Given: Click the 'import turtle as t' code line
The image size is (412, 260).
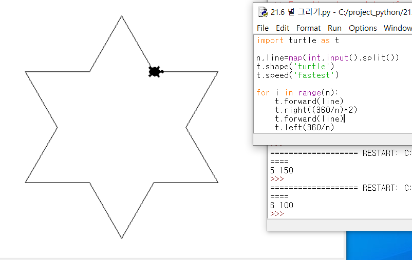Looking at the screenshot, I should point(298,41).
